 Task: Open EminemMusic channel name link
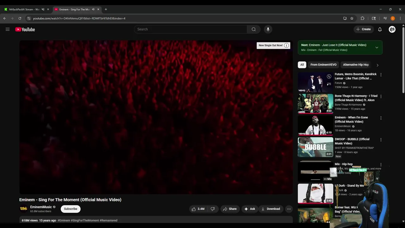(41, 207)
